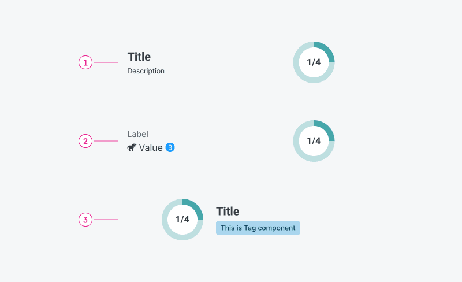
Task: Click the pink connector line beside marker 1
Action: tap(106, 62)
